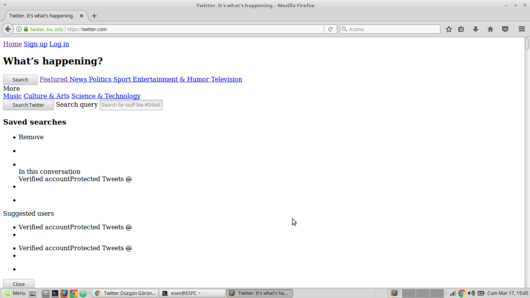Open a new tab with the plus button

94,16
